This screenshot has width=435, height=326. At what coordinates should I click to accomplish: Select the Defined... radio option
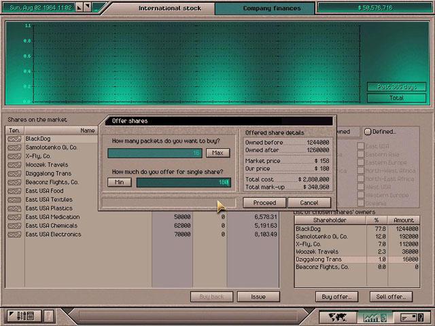tap(368, 132)
